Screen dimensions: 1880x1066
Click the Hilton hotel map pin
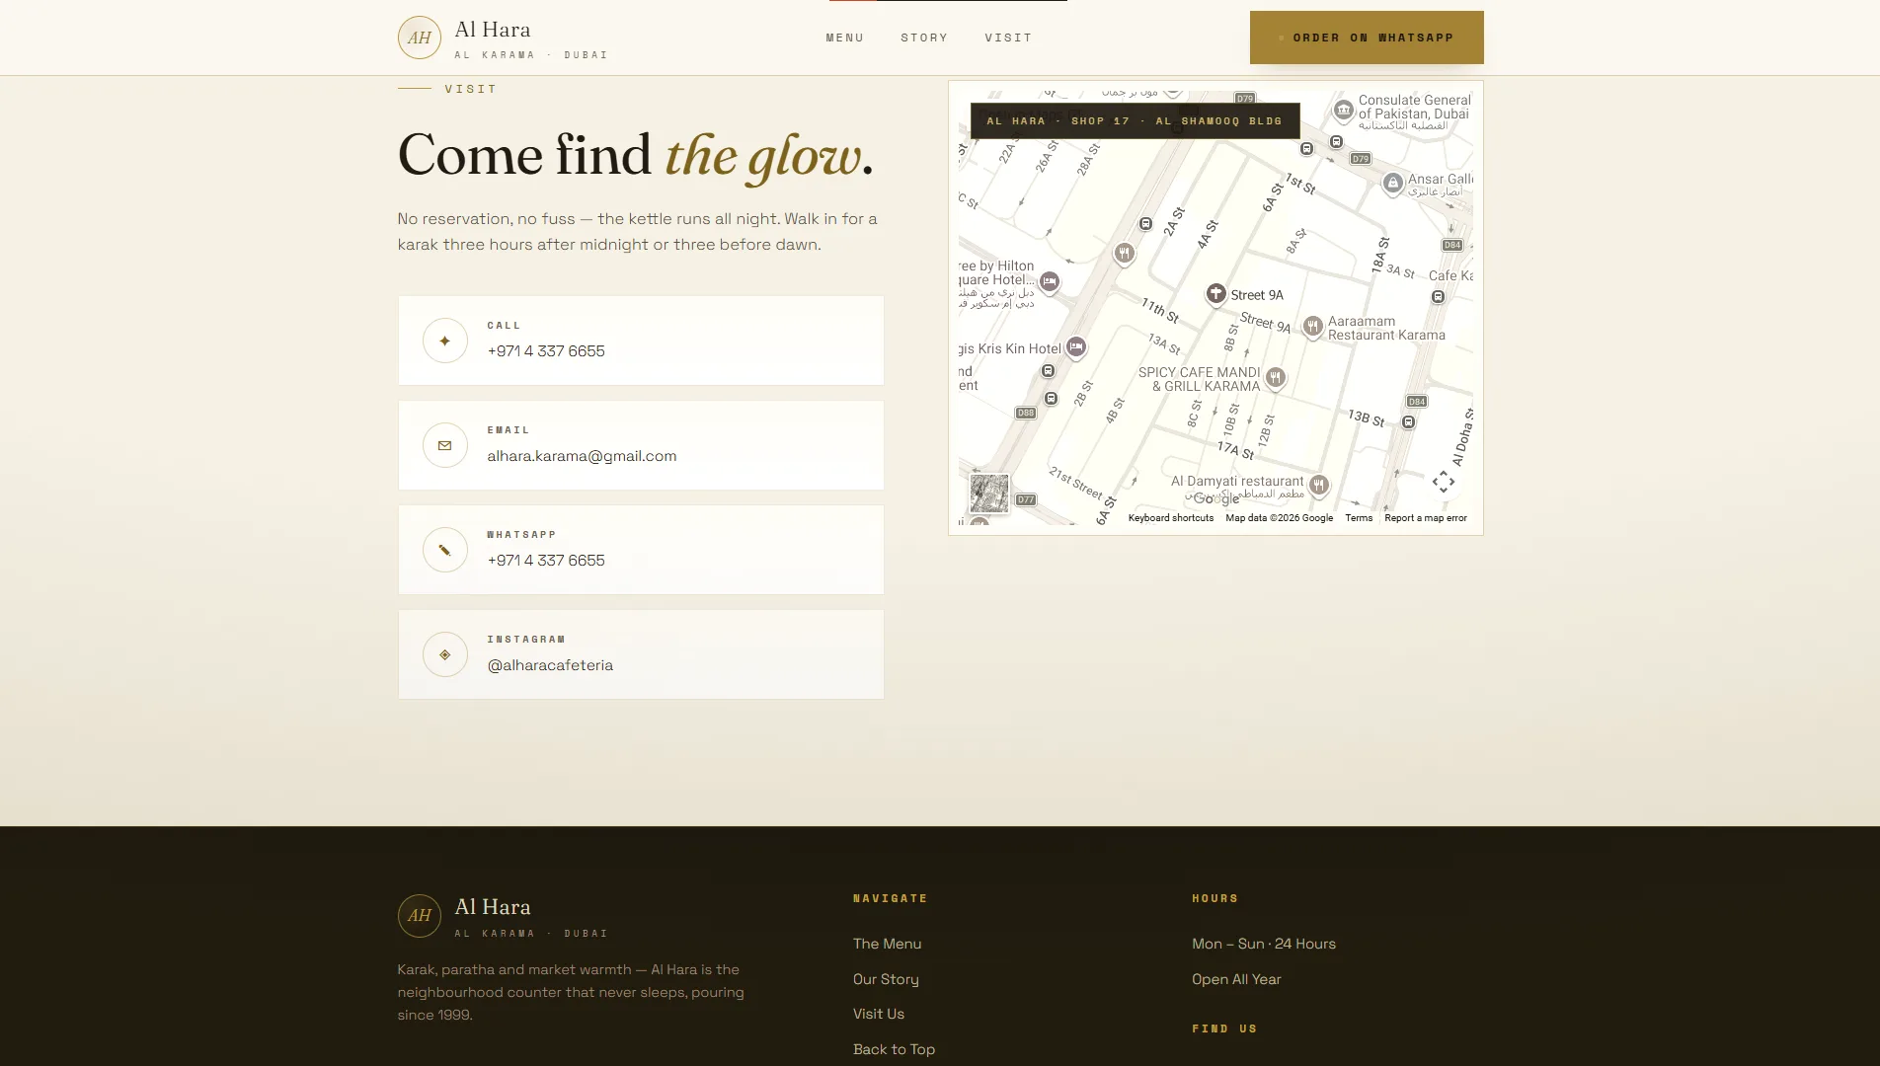[x=1050, y=282]
